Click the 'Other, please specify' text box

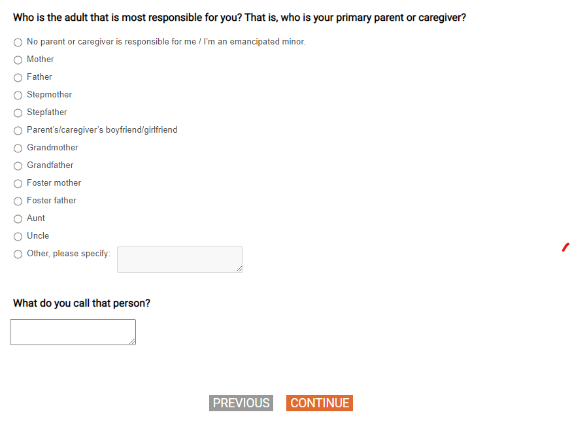pos(179,259)
